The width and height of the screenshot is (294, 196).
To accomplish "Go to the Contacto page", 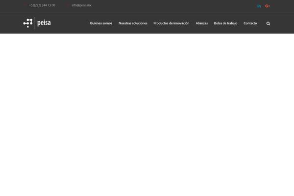I will pyautogui.click(x=250, y=23).
